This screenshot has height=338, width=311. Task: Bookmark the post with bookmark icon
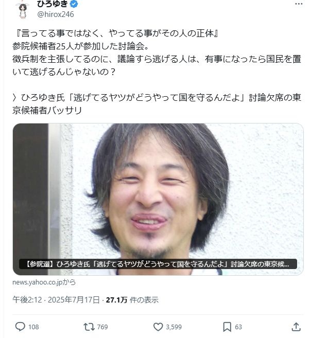click(x=227, y=327)
